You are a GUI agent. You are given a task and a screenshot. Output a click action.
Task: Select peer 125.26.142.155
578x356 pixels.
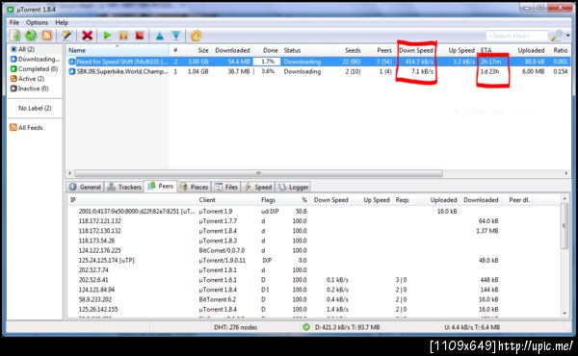(x=314, y=309)
